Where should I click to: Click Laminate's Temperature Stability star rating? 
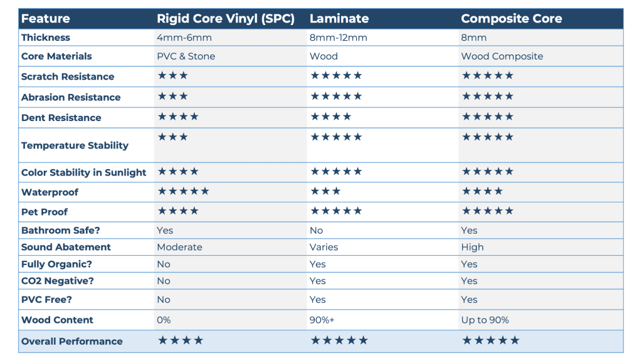336,137
